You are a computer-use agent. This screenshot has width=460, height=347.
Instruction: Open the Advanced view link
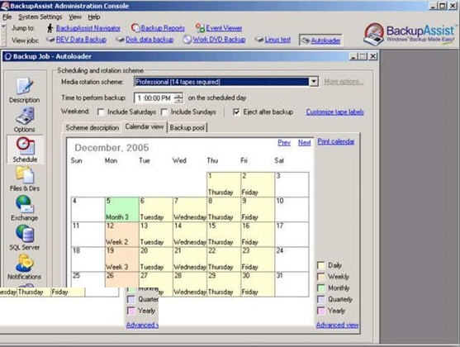[338, 325]
